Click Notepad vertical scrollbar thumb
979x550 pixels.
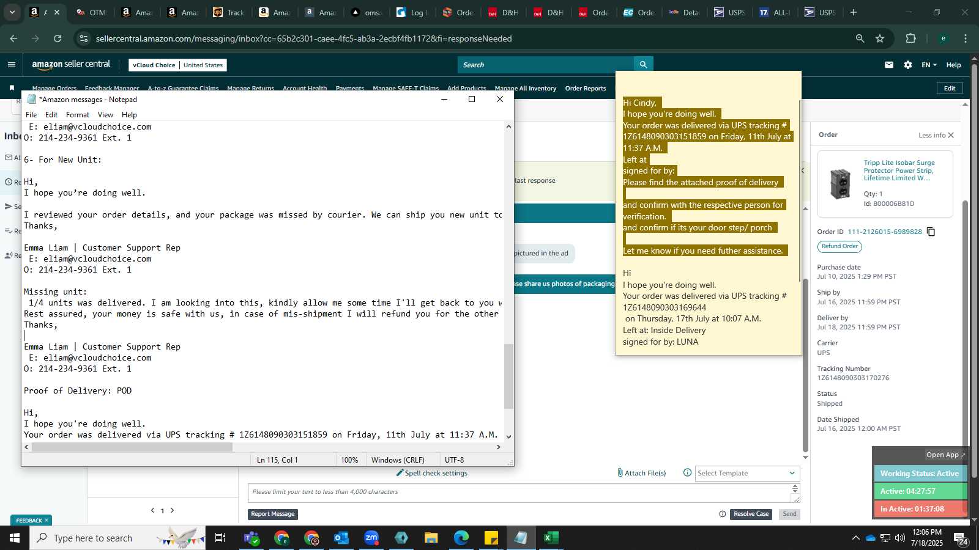508,376
